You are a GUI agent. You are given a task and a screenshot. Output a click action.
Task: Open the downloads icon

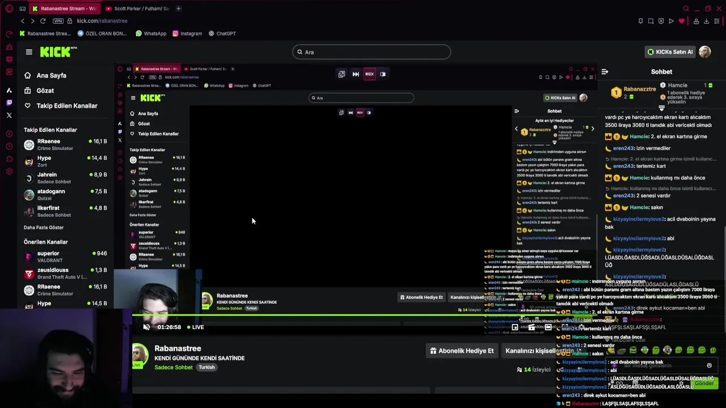coord(706,21)
